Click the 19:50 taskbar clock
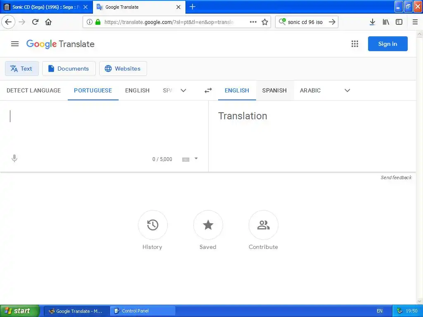The height and width of the screenshot is (317, 423). [412, 311]
